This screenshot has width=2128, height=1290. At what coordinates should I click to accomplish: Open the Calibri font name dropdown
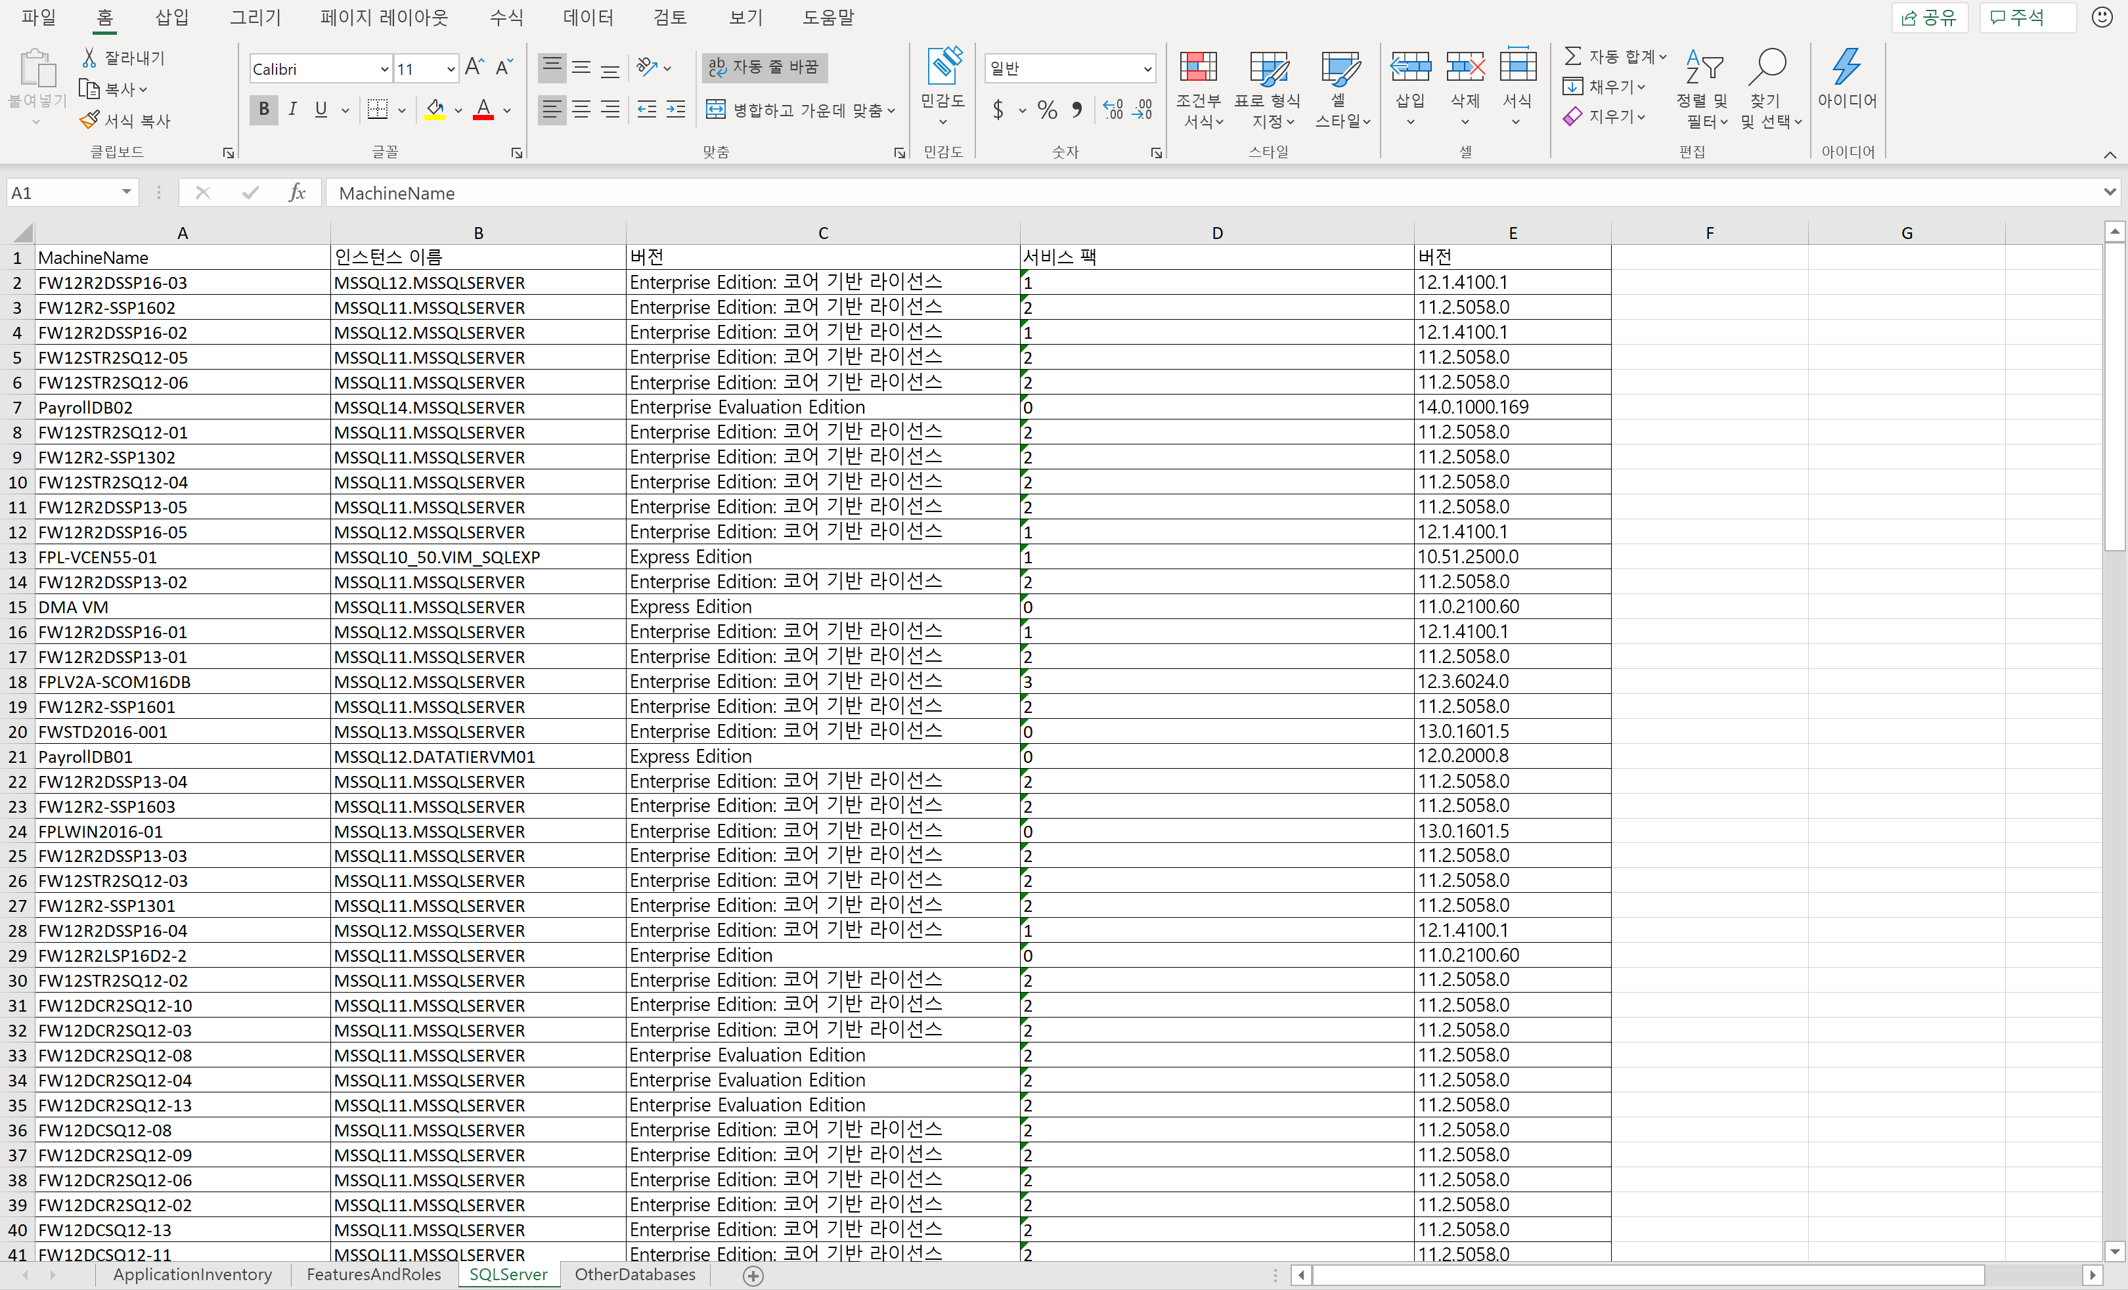(x=384, y=69)
